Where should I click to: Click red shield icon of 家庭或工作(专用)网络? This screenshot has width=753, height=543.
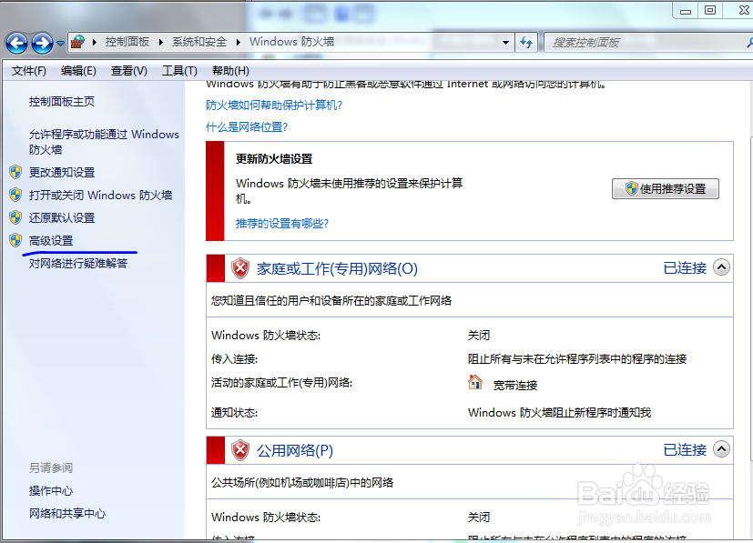[x=240, y=268]
